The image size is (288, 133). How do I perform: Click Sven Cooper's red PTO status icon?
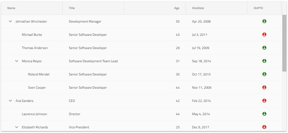(264, 87)
